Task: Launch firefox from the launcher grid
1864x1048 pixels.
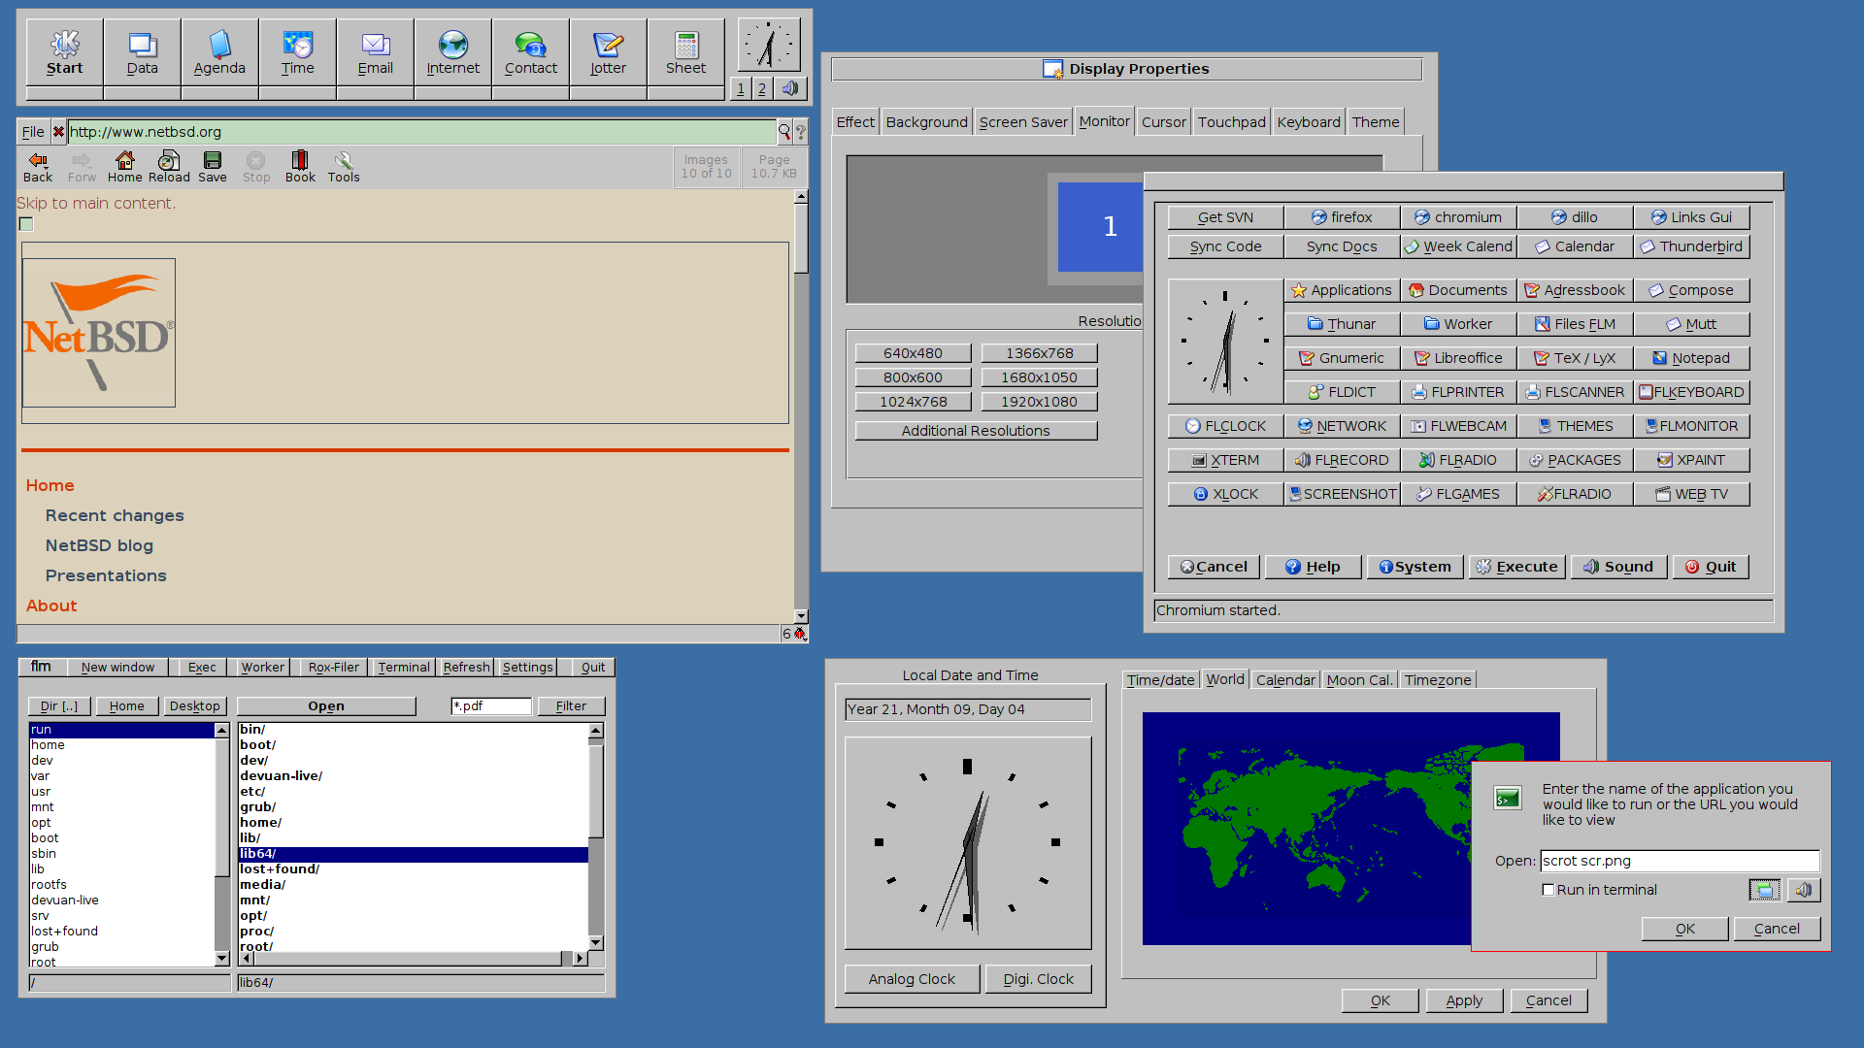Action: pyautogui.click(x=1342, y=217)
